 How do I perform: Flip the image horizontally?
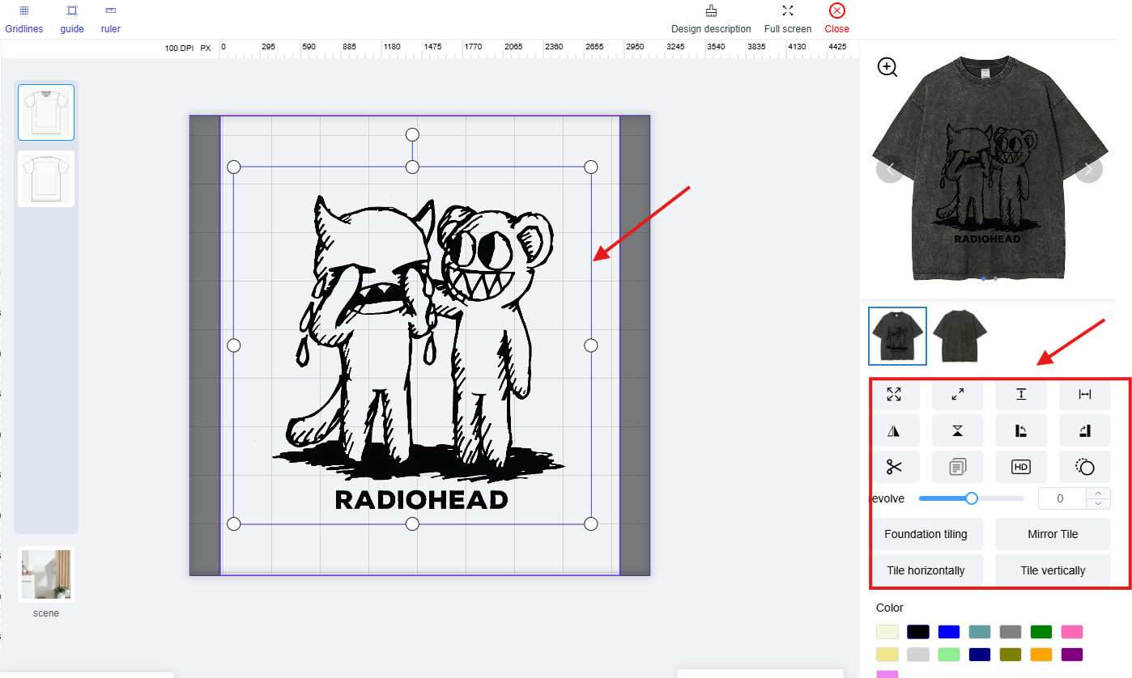click(894, 430)
